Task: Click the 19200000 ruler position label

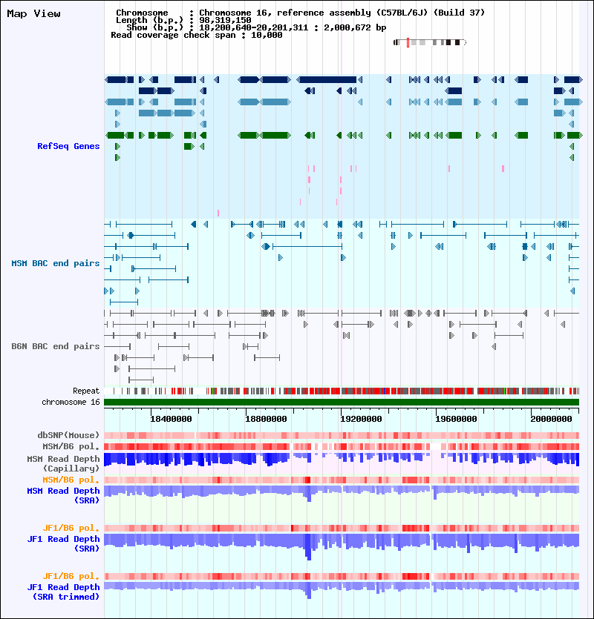Action: tap(361, 419)
